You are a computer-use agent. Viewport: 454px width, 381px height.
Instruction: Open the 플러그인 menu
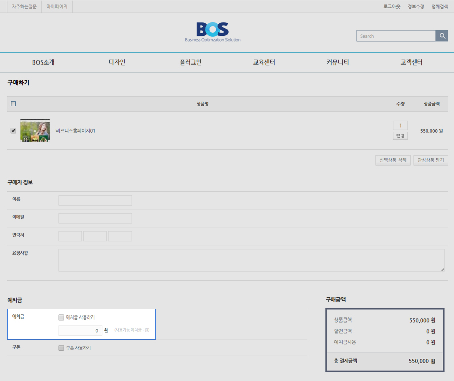pos(190,62)
